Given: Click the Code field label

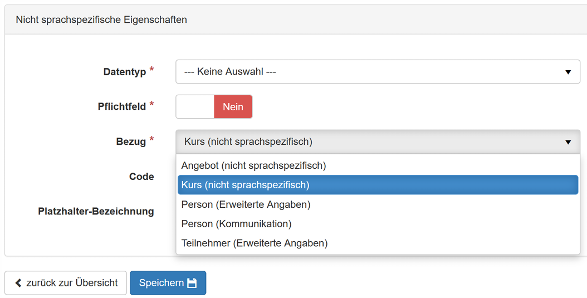Looking at the screenshot, I should coord(141,177).
